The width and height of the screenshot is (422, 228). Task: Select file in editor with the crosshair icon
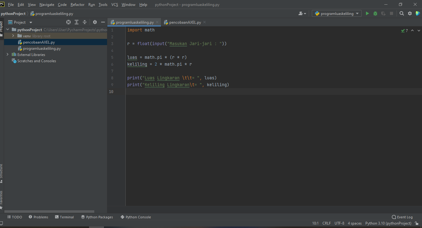tap(68, 22)
